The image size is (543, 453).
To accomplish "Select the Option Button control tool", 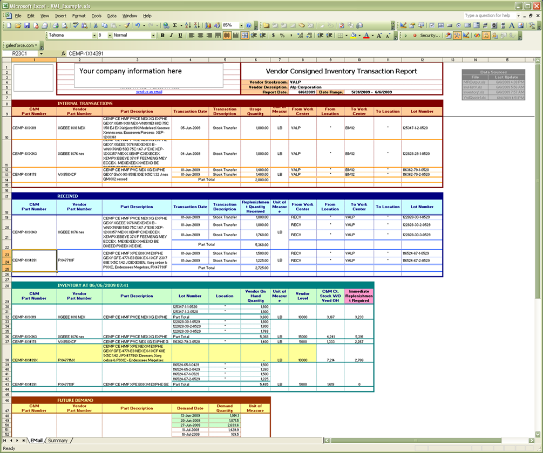I will tap(458, 25).
